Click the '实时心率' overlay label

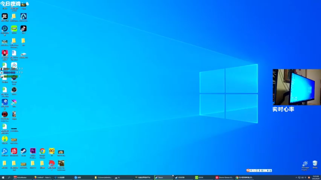(x=283, y=109)
